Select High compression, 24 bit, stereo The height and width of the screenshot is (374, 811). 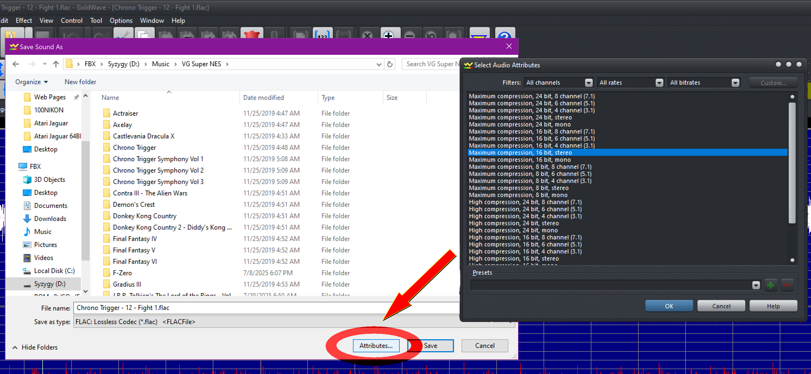(513, 223)
